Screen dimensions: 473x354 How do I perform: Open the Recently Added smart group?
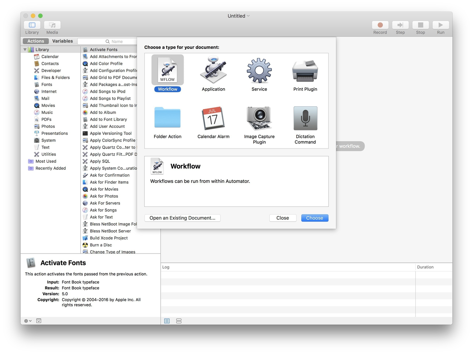click(51, 169)
